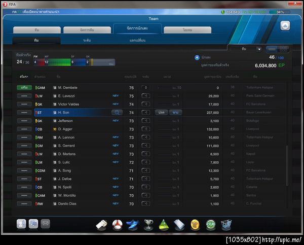Click the level box on D. Agger row

146,129
